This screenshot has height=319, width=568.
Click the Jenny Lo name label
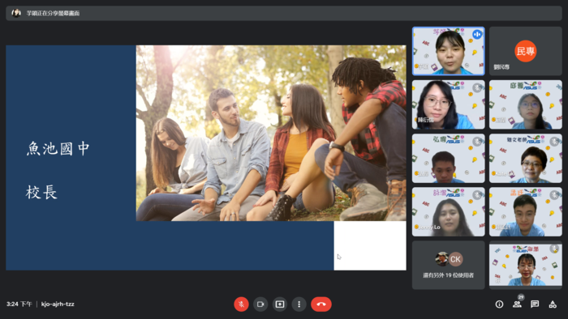[x=429, y=228]
